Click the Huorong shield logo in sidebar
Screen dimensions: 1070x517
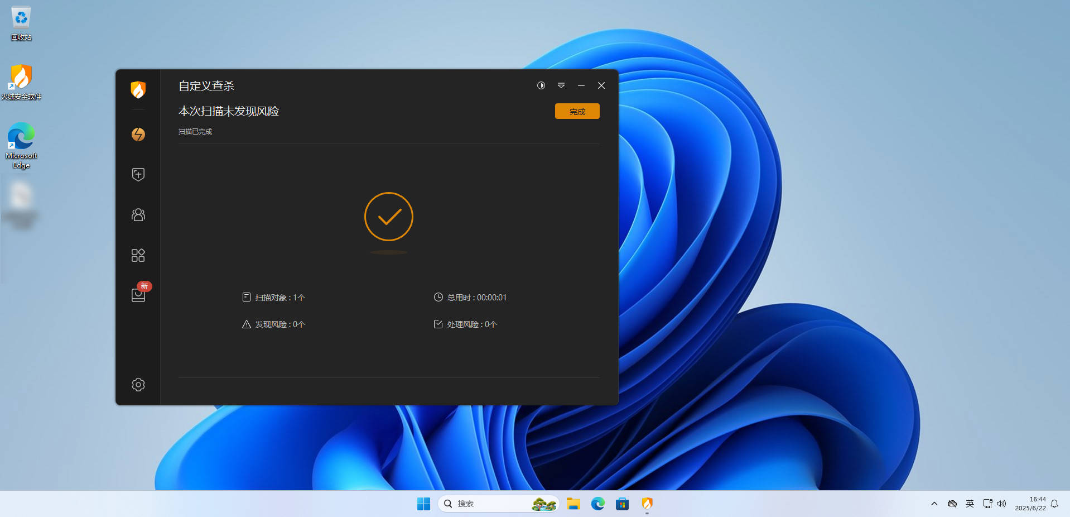tap(138, 89)
